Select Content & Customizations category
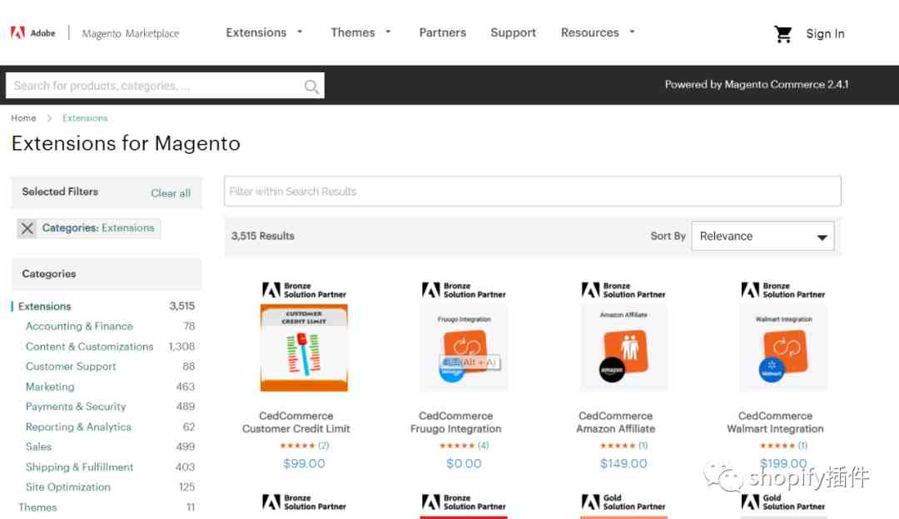This screenshot has width=899, height=519. (x=89, y=347)
